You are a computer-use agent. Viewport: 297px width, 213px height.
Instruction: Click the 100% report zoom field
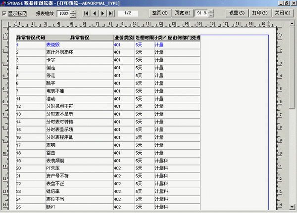pos(63,13)
